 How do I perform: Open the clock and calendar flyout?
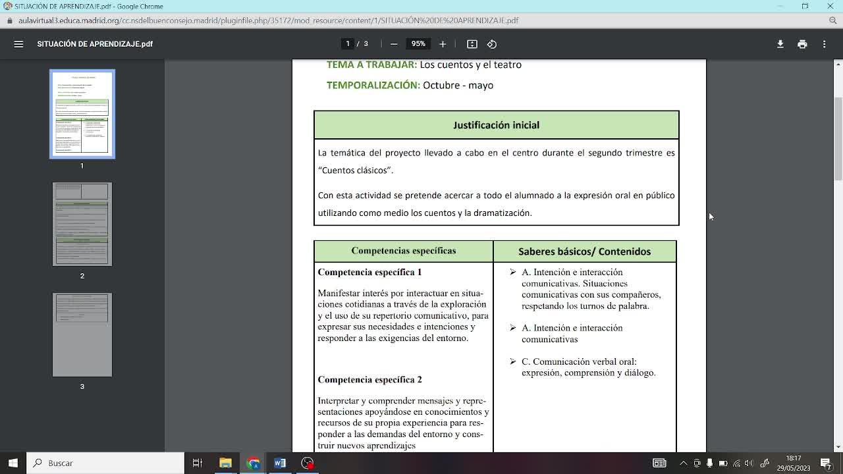[794, 463]
